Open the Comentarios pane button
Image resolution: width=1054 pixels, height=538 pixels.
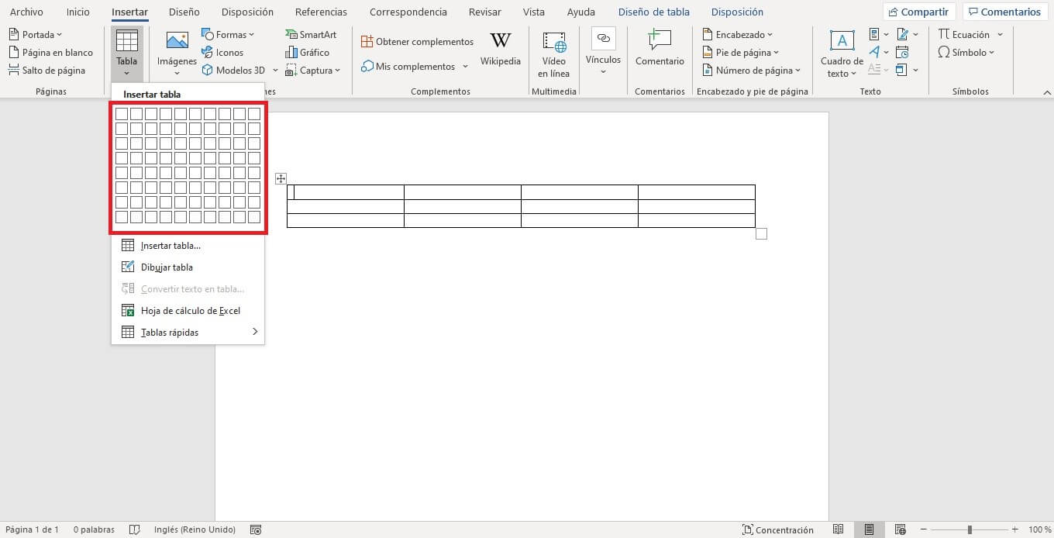pos(1004,12)
